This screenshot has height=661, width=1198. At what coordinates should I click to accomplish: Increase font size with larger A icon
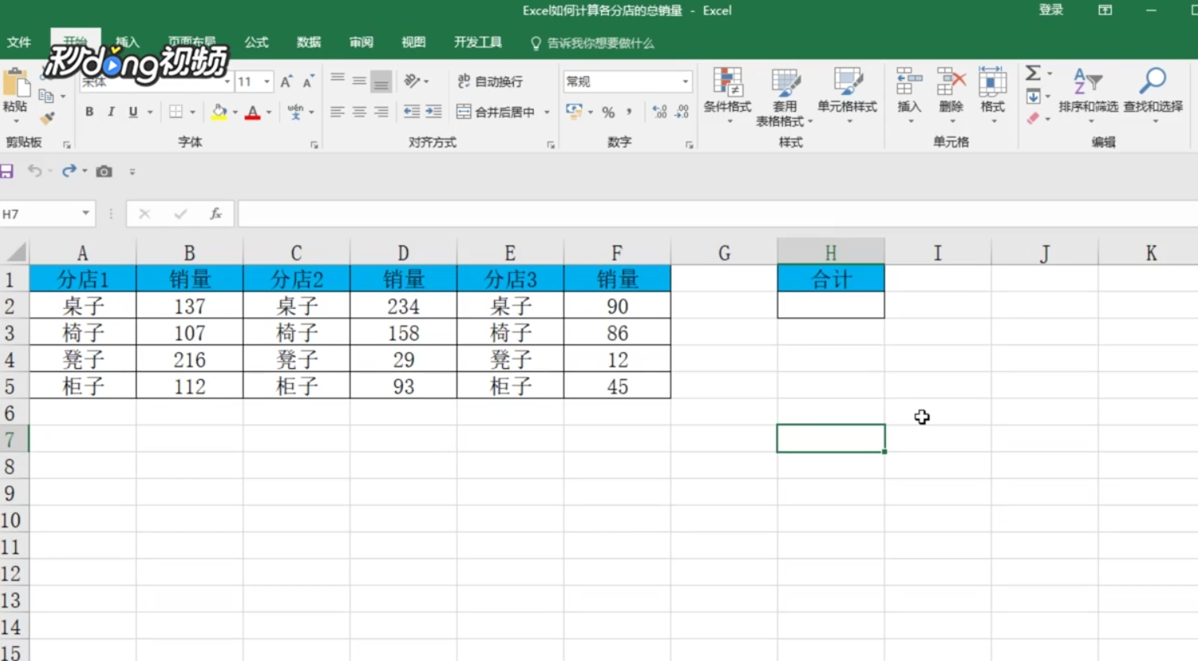286,82
